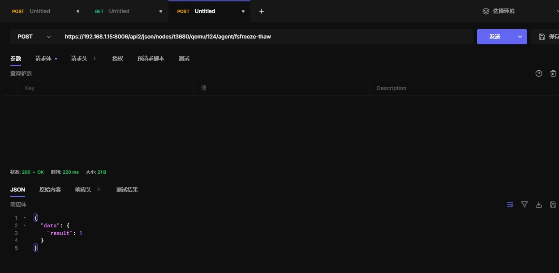Download the response using the download icon
The image size is (559, 273).
(539, 205)
